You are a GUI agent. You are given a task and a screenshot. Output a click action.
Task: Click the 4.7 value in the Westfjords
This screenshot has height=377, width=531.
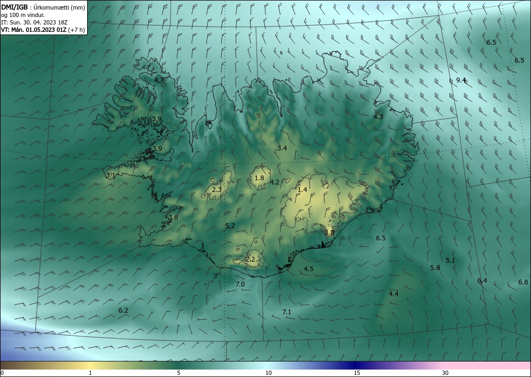click(x=159, y=80)
